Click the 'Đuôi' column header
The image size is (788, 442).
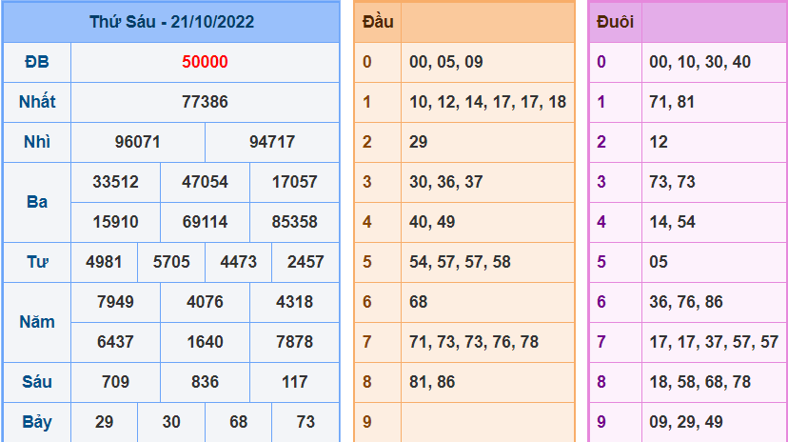pyautogui.click(x=615, y=22)
